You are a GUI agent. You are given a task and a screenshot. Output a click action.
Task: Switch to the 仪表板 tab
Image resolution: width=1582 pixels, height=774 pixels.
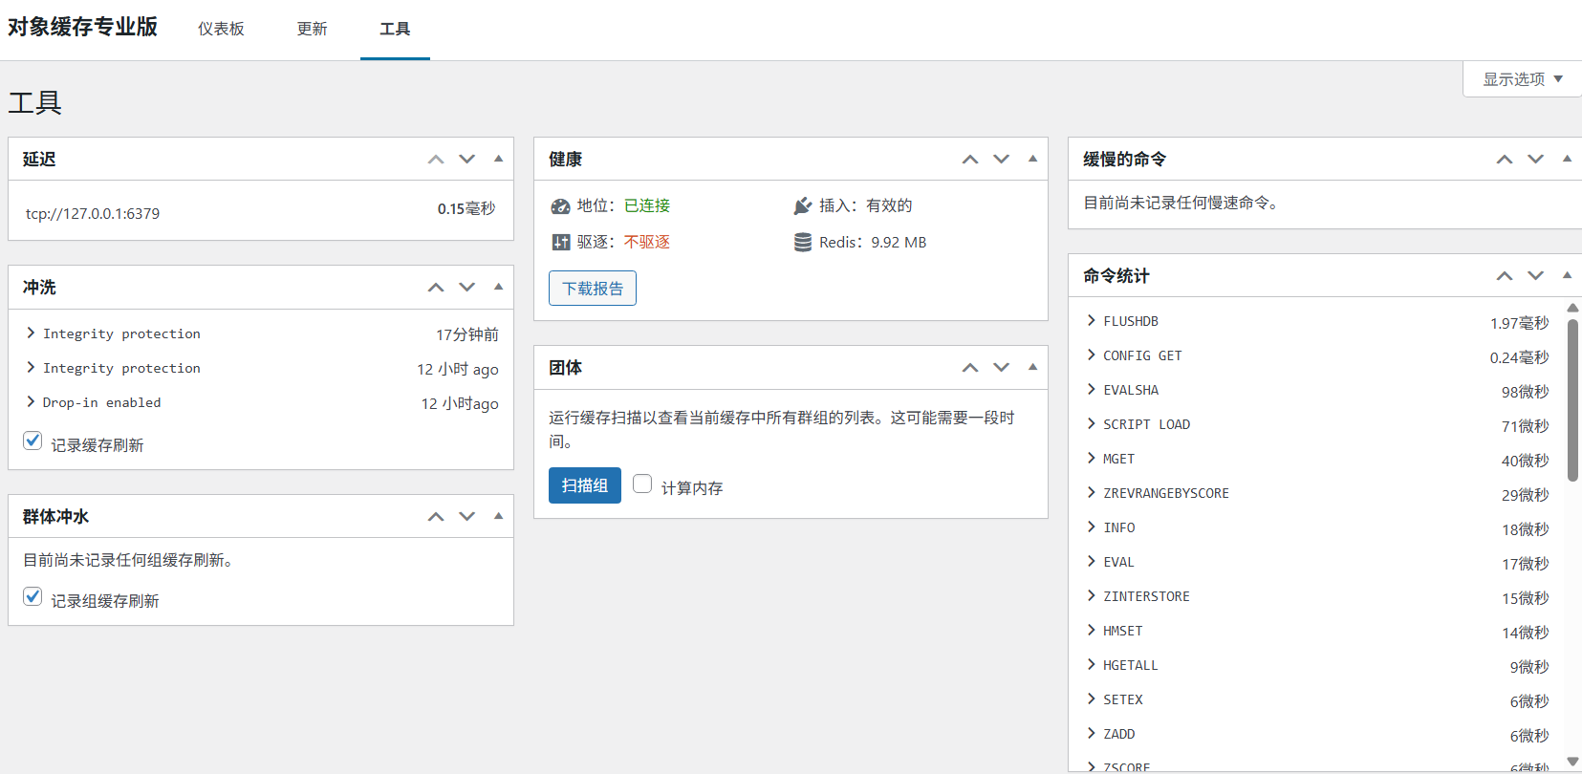221,29
